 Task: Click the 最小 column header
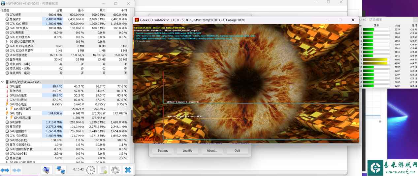[x=74, y=10]
